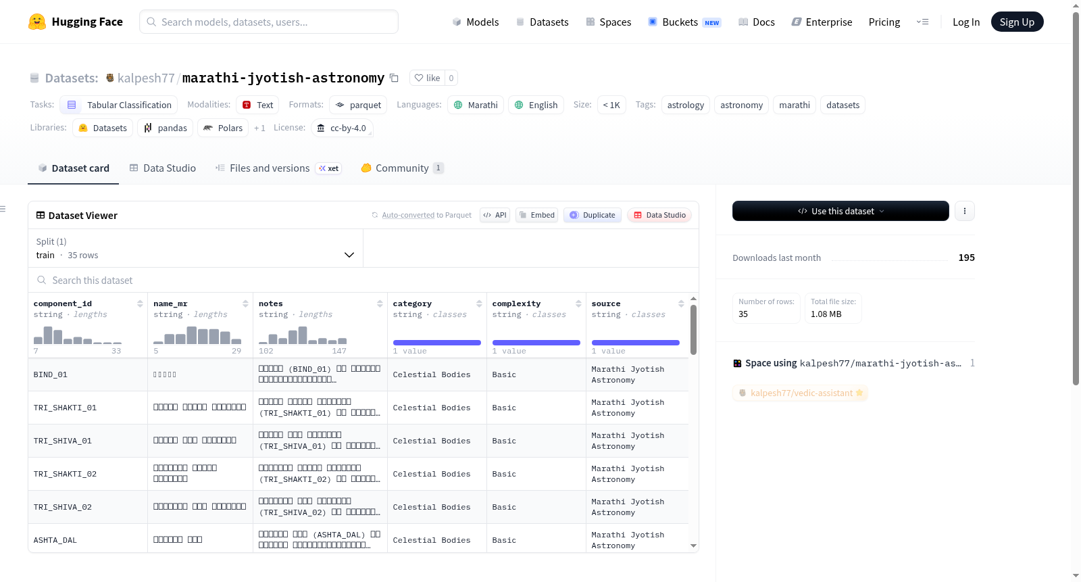The width and height of the screenshot is (1081, 582).
Task: Click the Marathi language tag
Action: pos(476,105)
